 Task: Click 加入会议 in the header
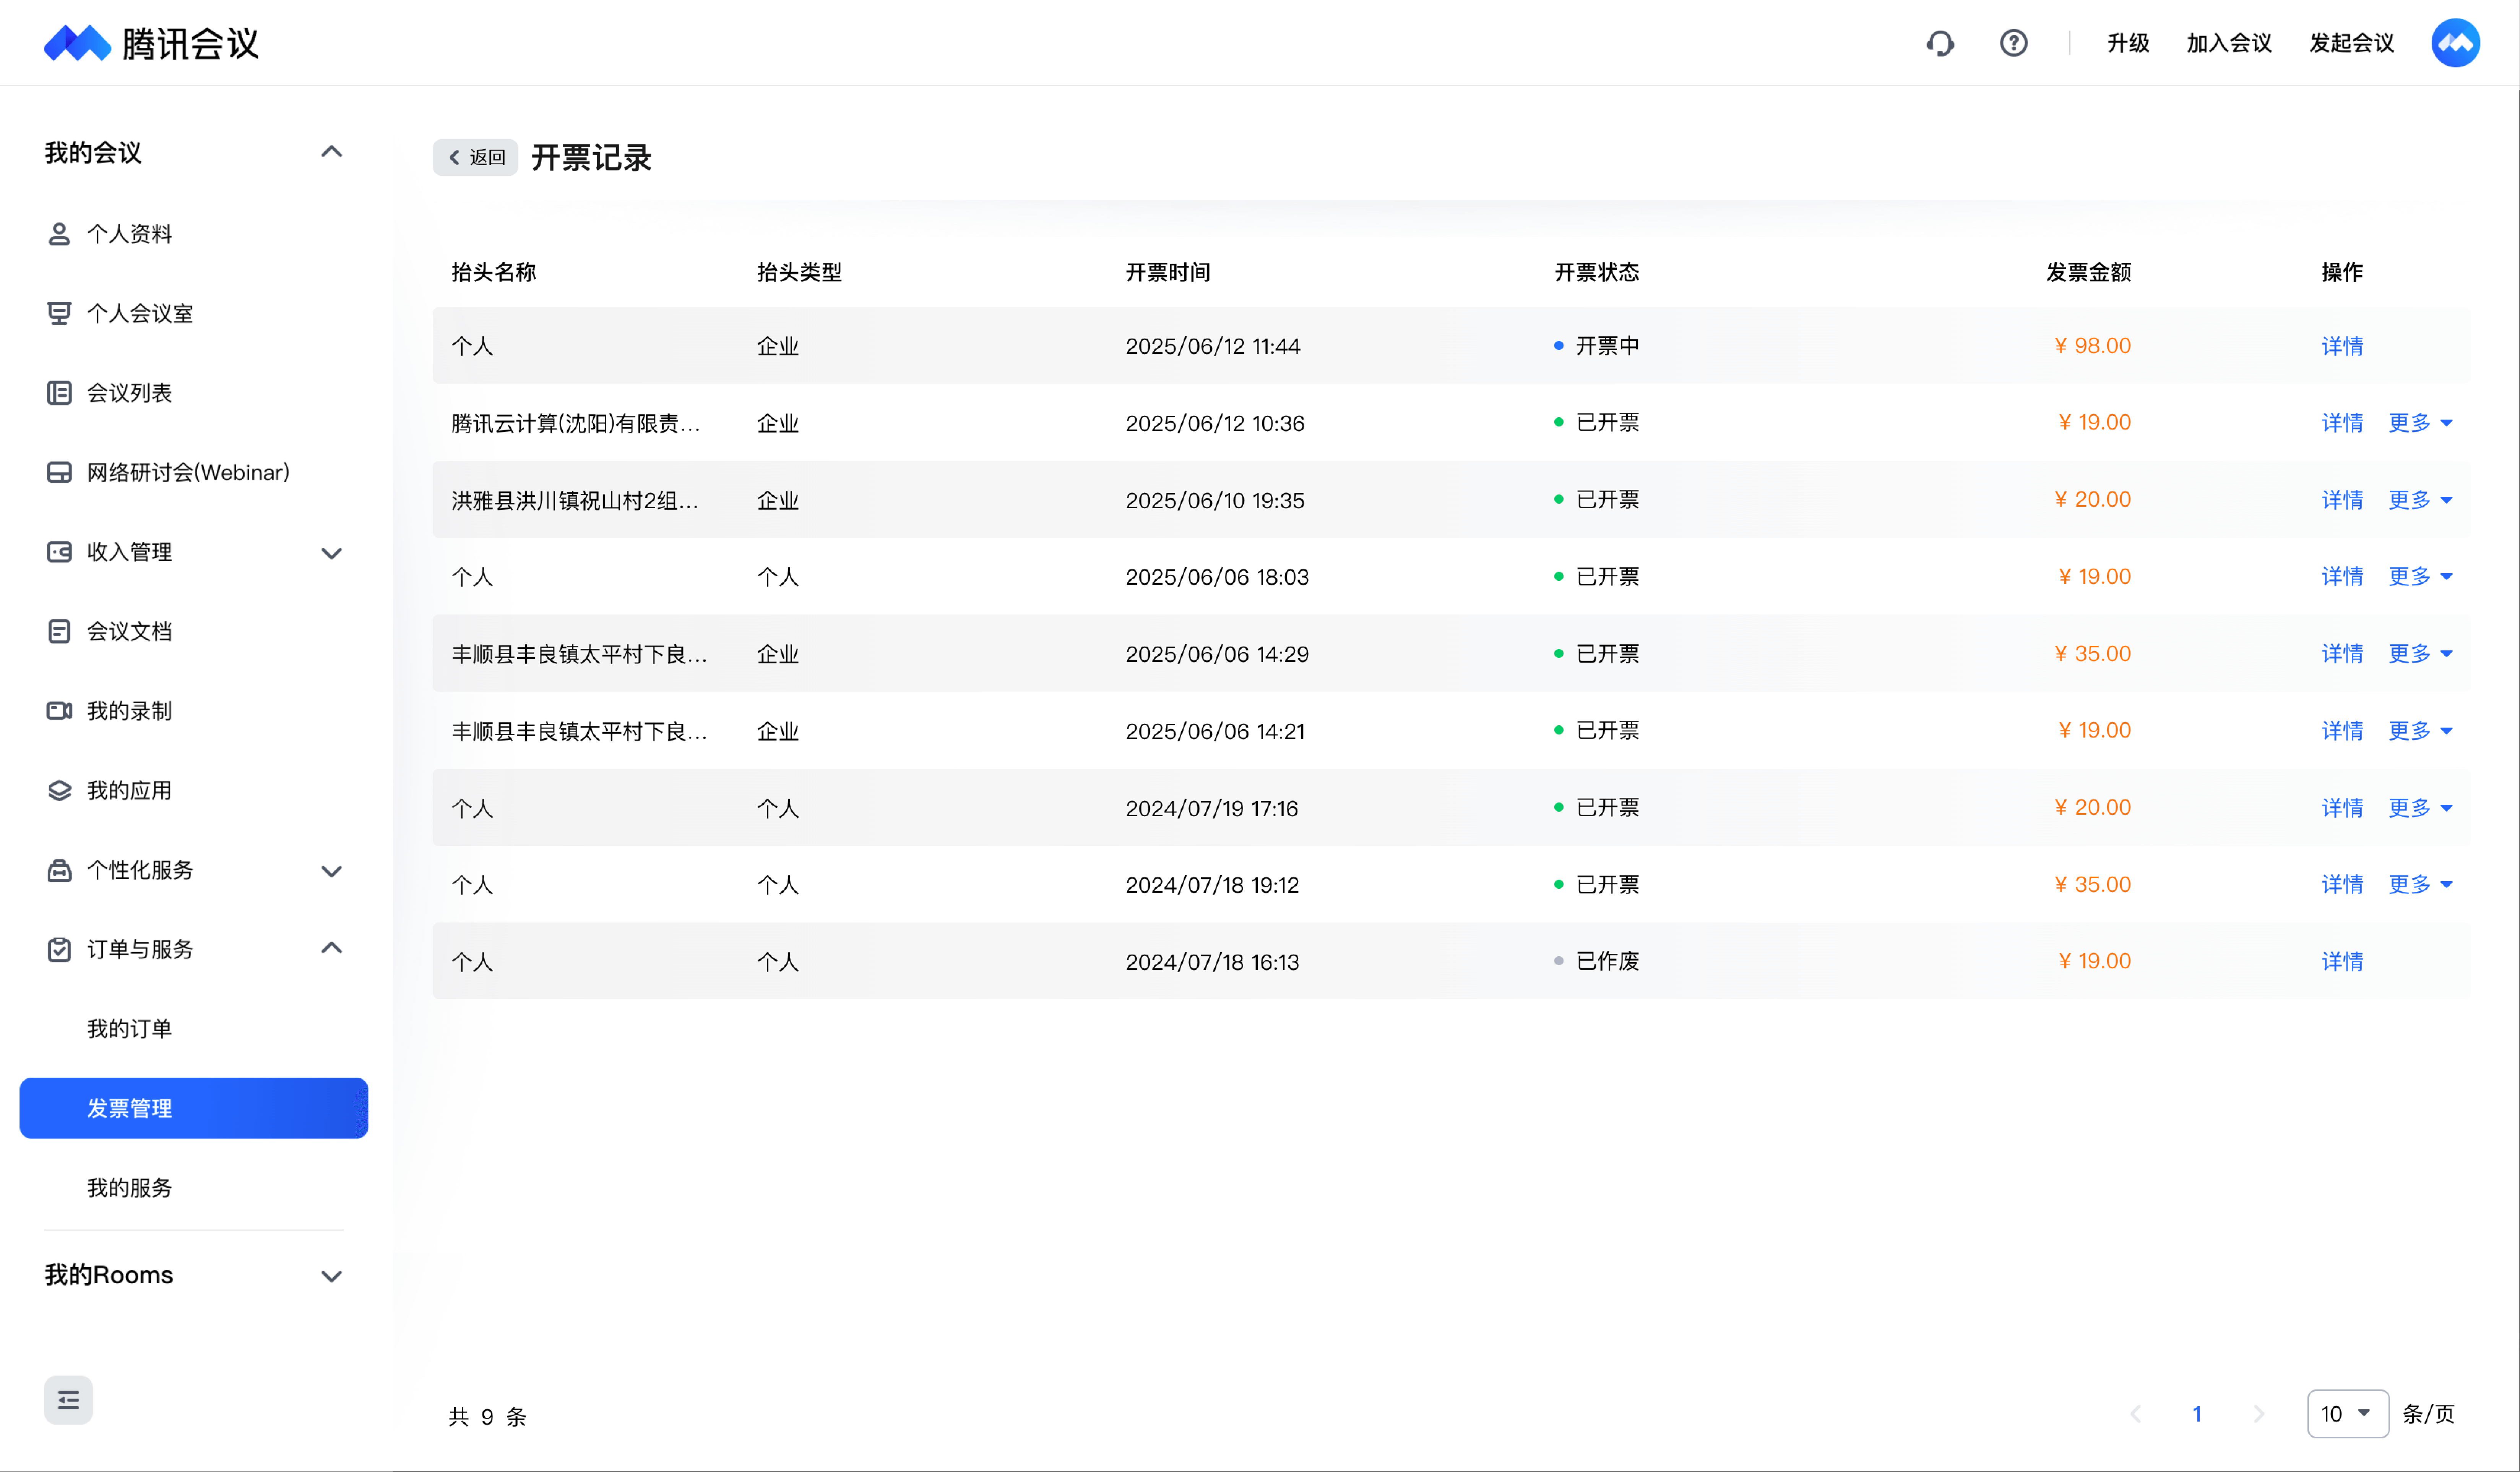(2229, 43)
